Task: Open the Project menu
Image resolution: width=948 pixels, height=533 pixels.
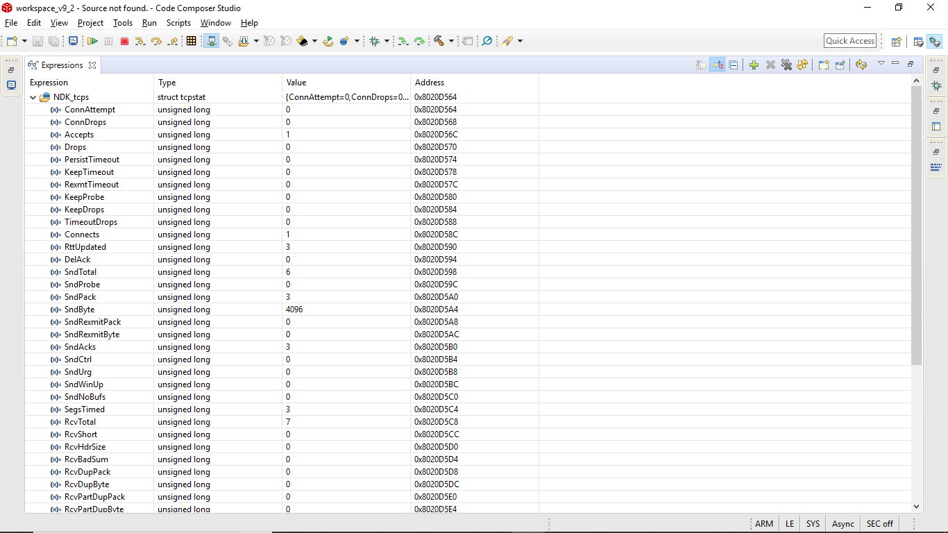Action: (x=90, y=23)
